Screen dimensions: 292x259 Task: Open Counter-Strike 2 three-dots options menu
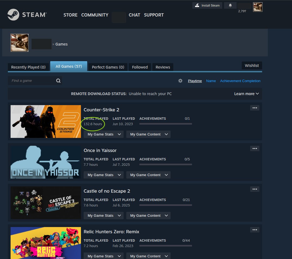pos(255,108)
